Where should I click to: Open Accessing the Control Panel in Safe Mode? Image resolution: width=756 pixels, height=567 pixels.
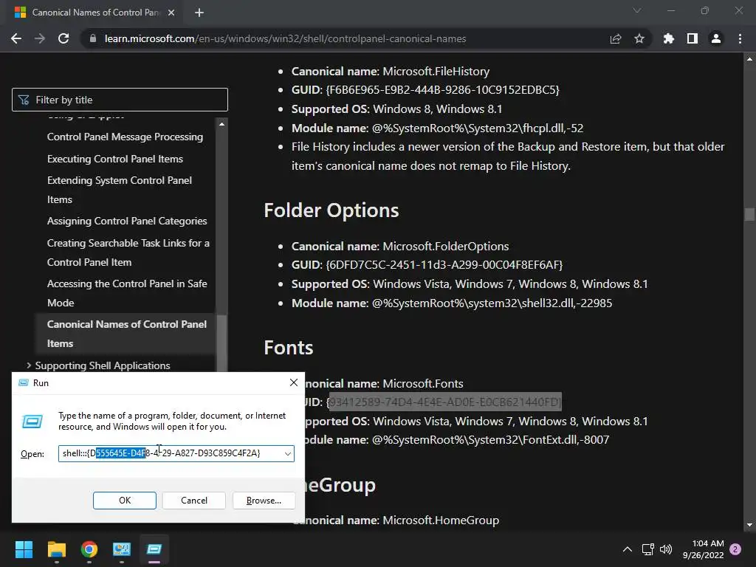pyautogui.click(x=127, y=293)
